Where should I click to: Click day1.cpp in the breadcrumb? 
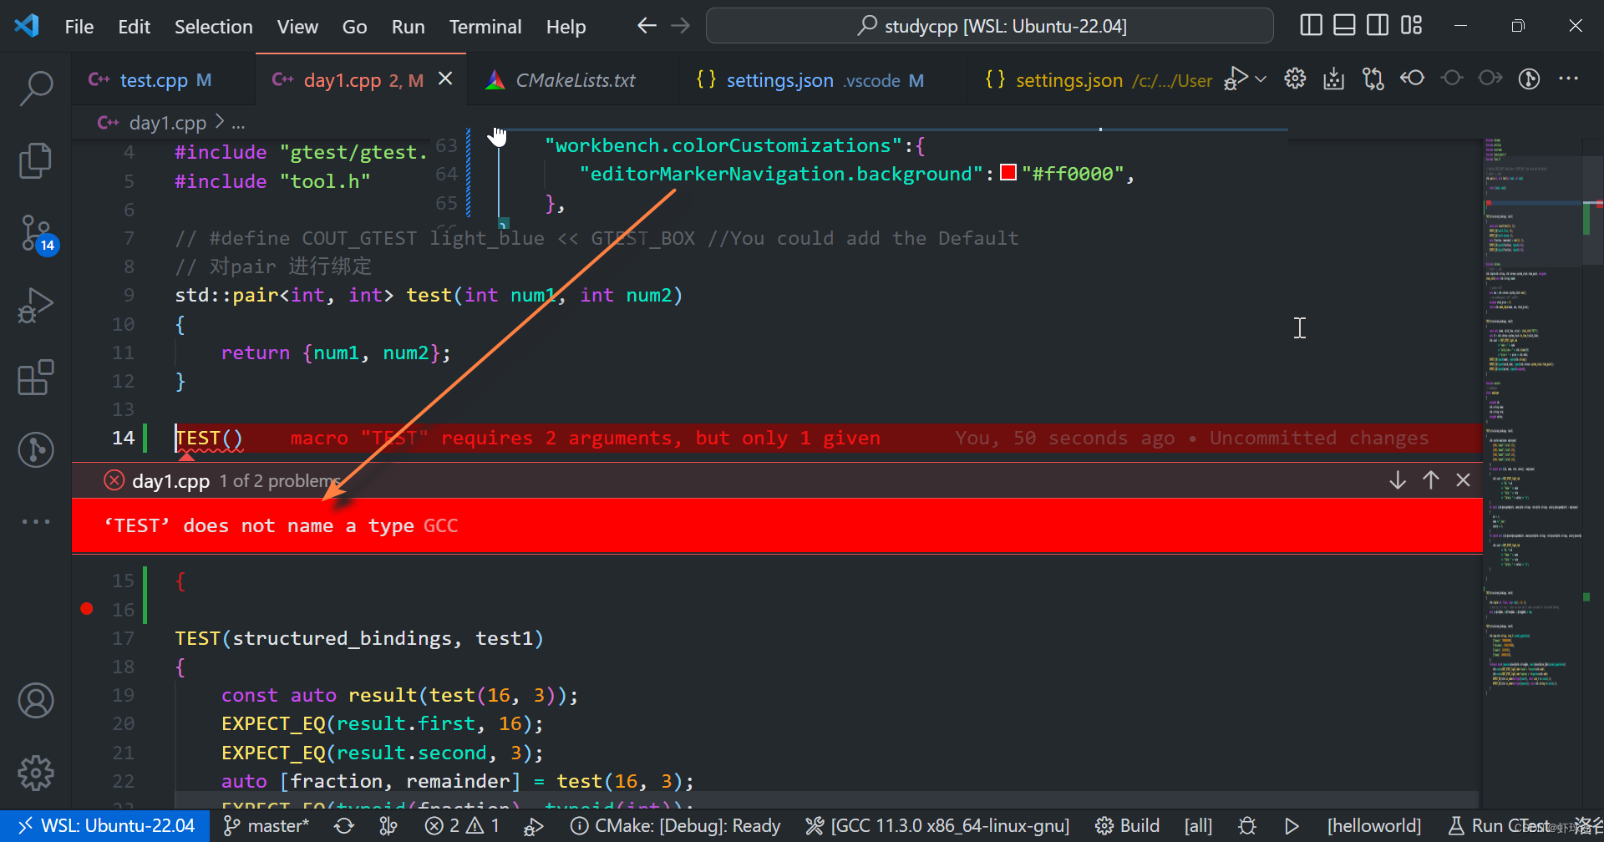(x=167, y=123)
